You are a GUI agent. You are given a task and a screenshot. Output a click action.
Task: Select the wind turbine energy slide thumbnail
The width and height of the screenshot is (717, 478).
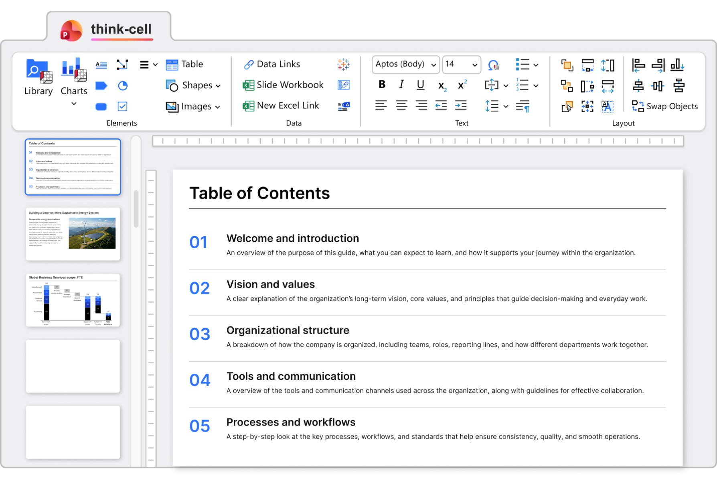[x=73, y=234]
